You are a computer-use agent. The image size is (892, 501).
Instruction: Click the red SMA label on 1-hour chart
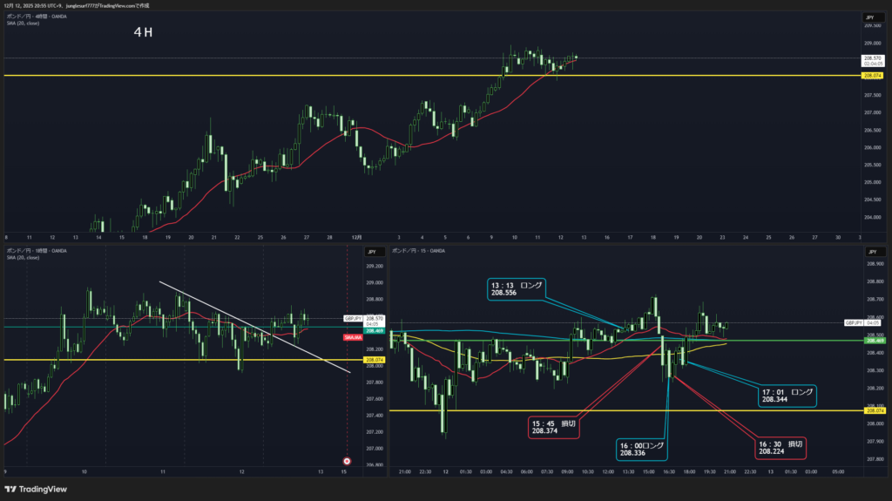[353, 337]
